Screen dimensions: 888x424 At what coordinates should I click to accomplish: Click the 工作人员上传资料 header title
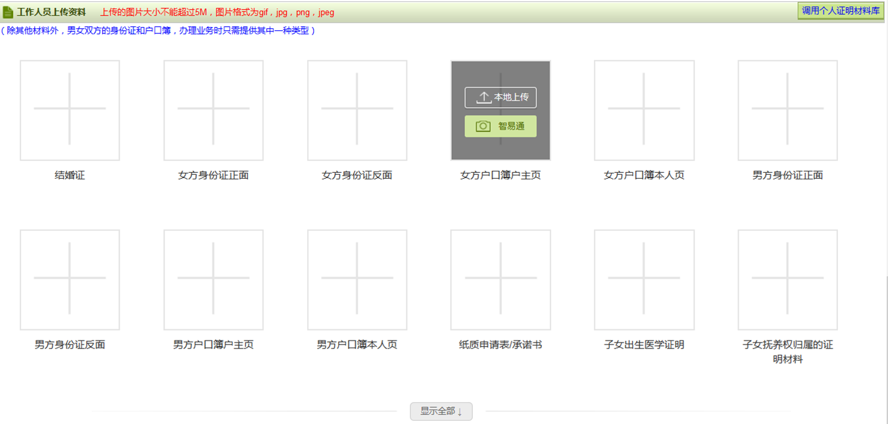(x=51, y=12)
